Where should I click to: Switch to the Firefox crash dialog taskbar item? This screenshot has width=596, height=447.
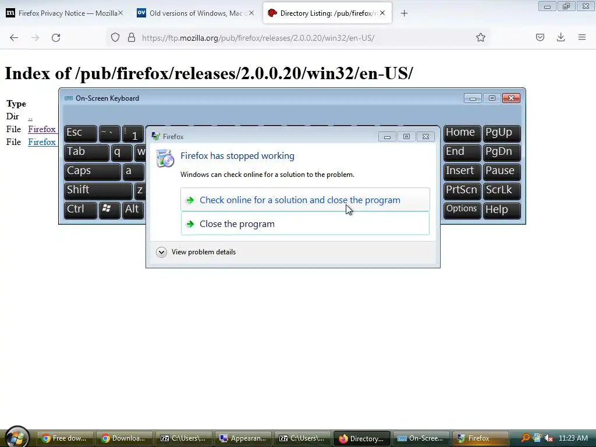480,438
